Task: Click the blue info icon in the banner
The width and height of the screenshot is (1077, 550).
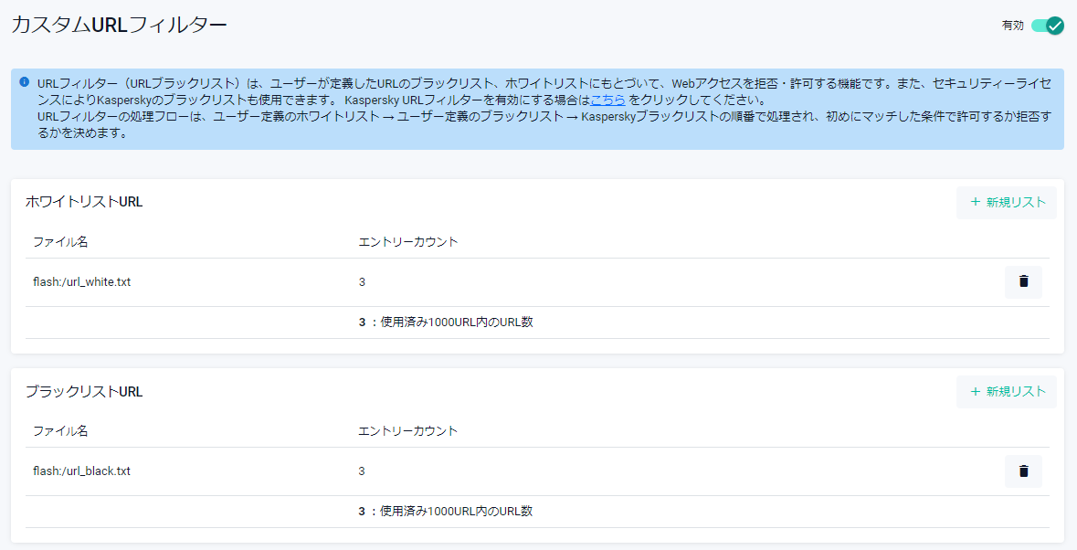Action: point(25,82)
